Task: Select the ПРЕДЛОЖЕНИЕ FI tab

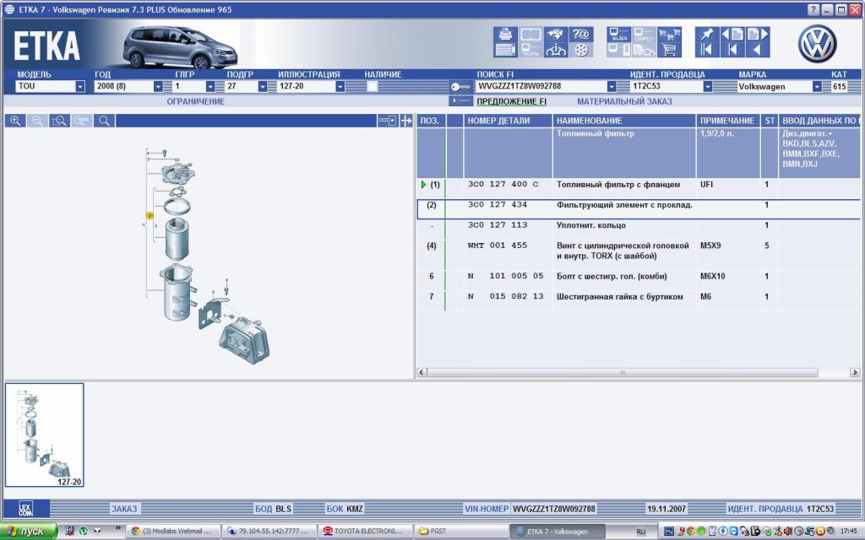Action: (511, 101)
